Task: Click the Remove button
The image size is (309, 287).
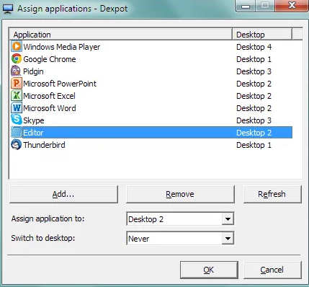Action: pyautogui.click(x=180, y=194)
